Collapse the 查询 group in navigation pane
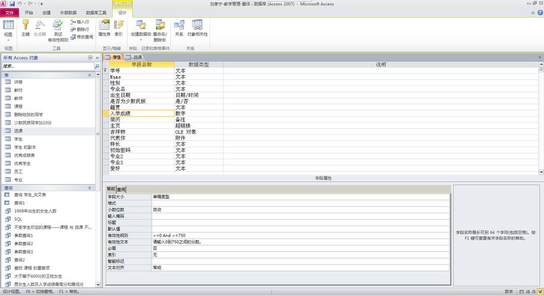This screenshot has height=296, width=544. 90,188
